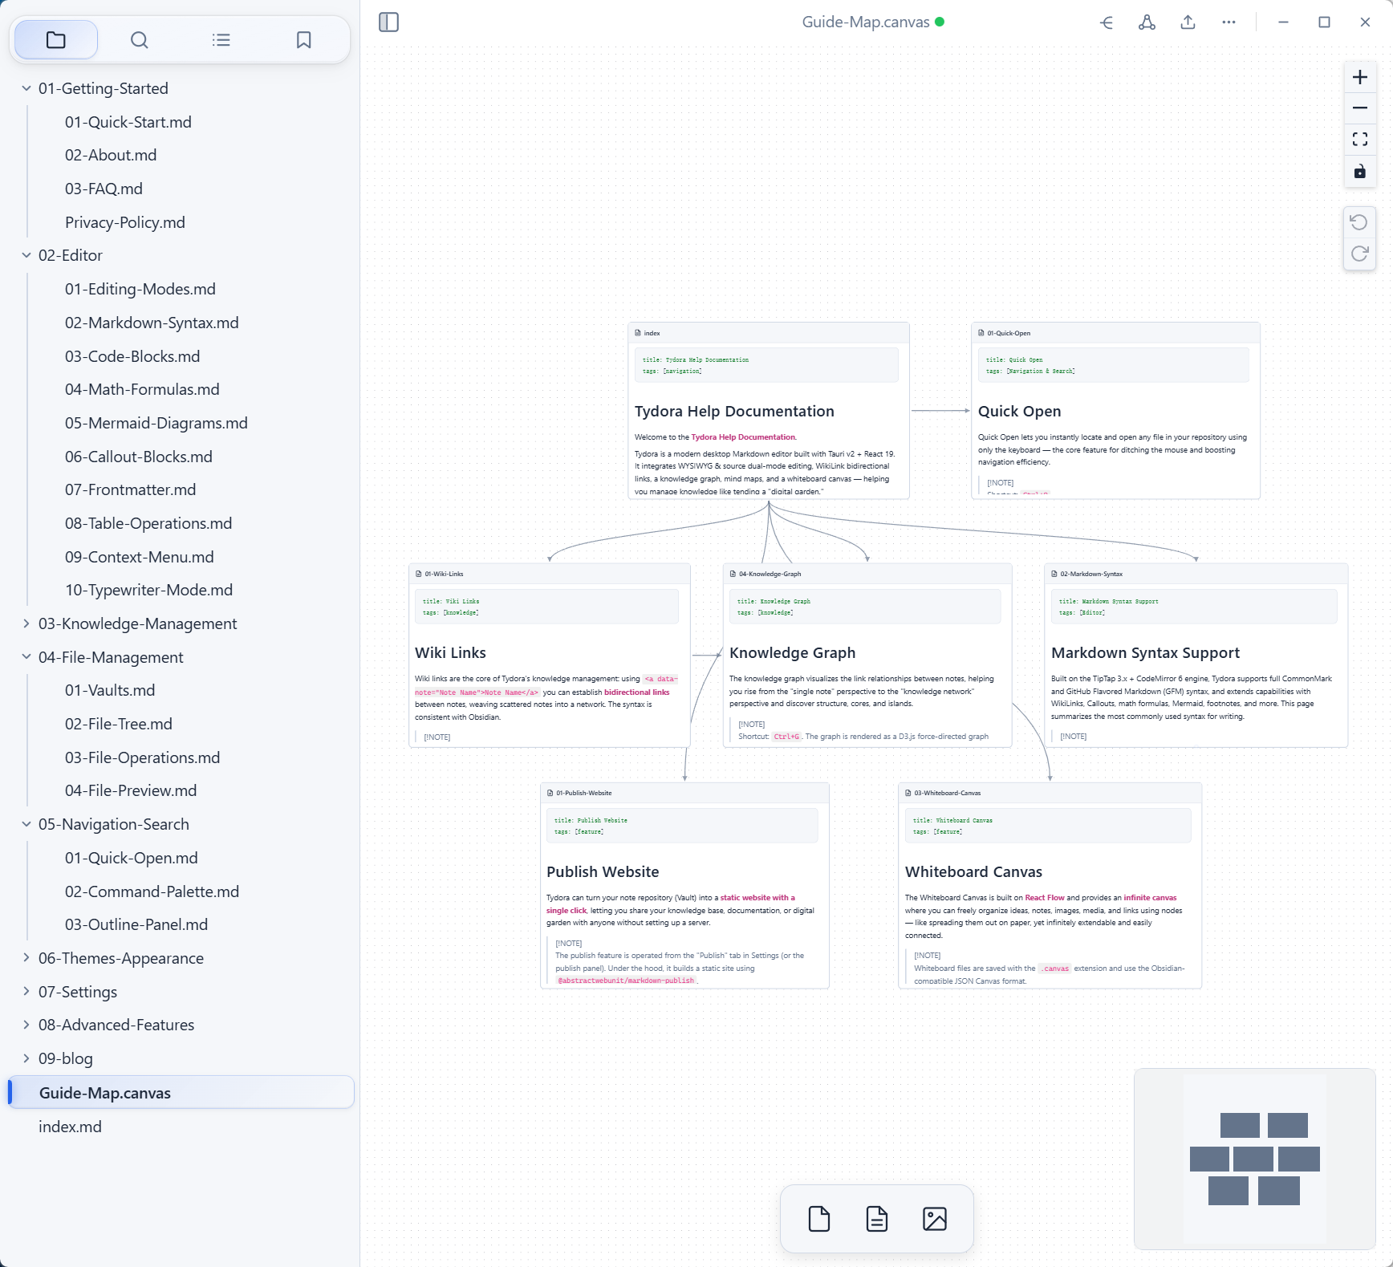
Task: Select the Quick Open node heading
Action: coord(1019,412)
